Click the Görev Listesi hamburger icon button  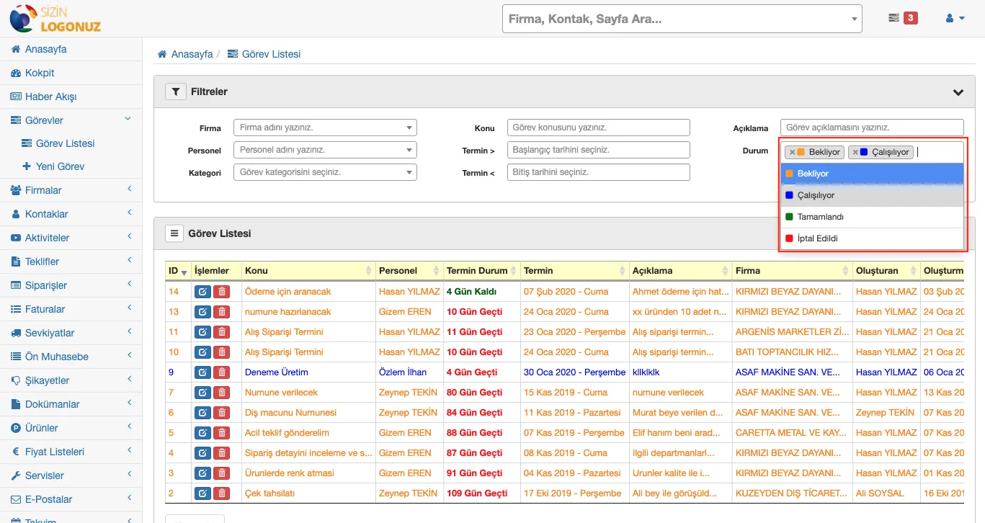click(x=174, y=233)
